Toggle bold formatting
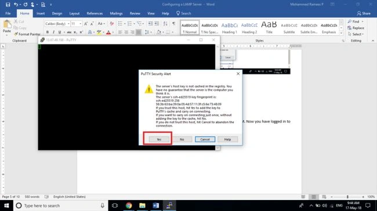Viewport: 377px width, 211px height. [x=48, y=32]
